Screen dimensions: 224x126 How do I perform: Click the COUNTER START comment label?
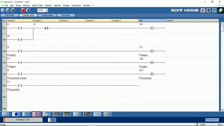[18, 78]
